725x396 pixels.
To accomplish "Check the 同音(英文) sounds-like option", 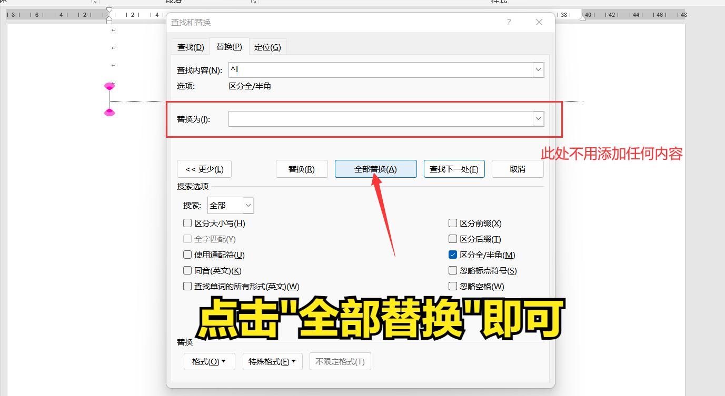I will pyautogui.click(x=187, y=270).
